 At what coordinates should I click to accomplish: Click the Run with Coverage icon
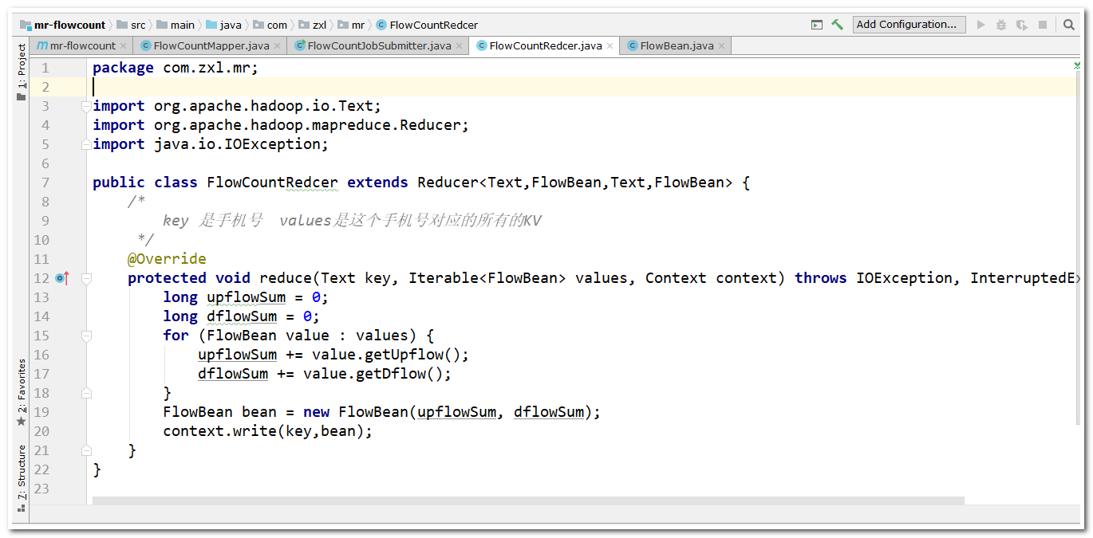pos(1021,25)
